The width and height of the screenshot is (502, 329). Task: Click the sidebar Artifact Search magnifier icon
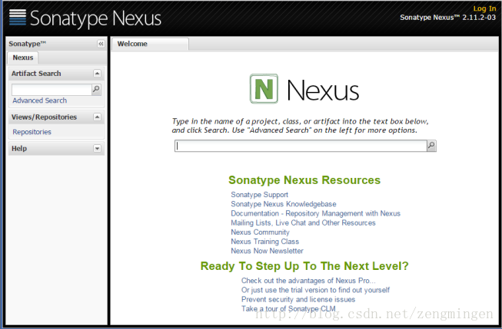(96, 90)
